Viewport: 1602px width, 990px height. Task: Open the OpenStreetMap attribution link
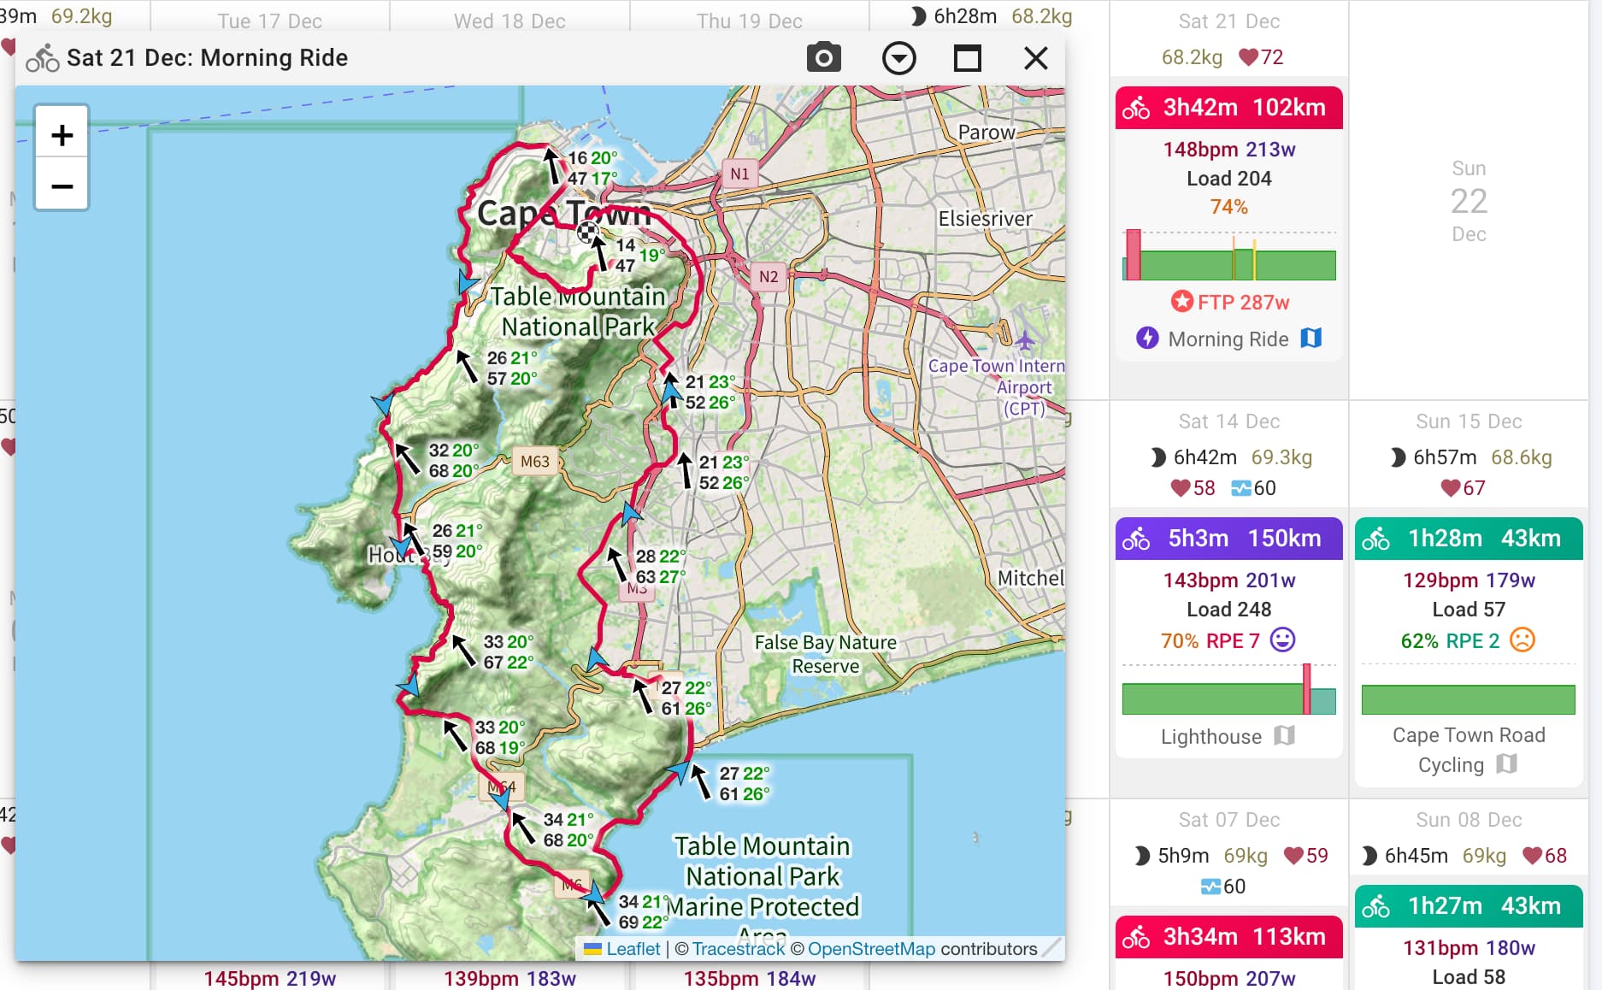(x=871, y=949)
